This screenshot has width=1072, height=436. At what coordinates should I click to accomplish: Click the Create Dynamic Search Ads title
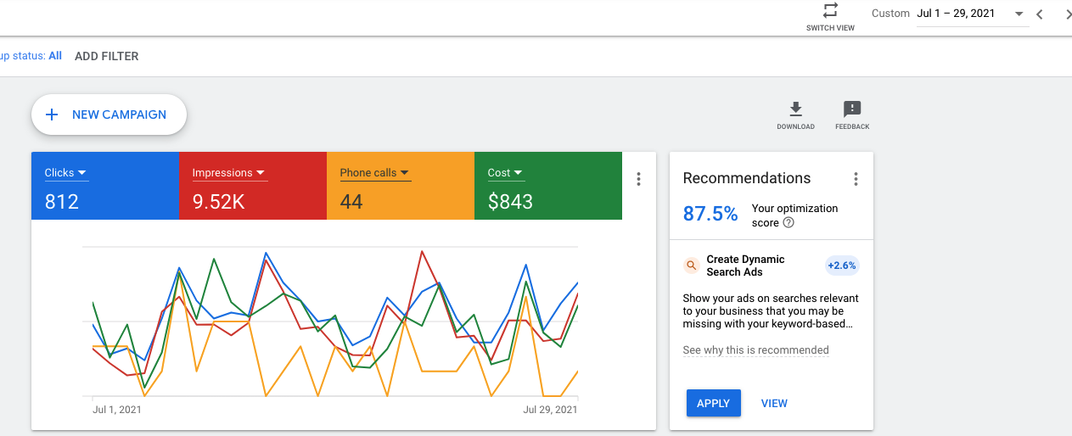tap(745, 266)
